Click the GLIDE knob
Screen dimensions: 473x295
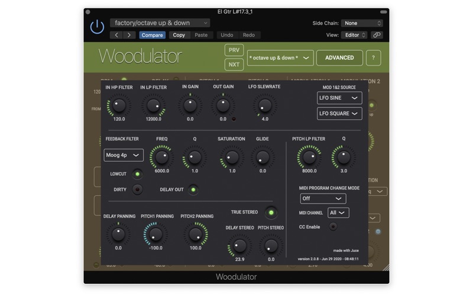[x=263, y=157]
